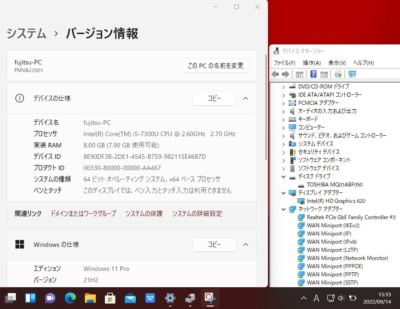Click the speaker volume icon in the tray
Screen dimensions: 400x309
[x=341, y=298]
